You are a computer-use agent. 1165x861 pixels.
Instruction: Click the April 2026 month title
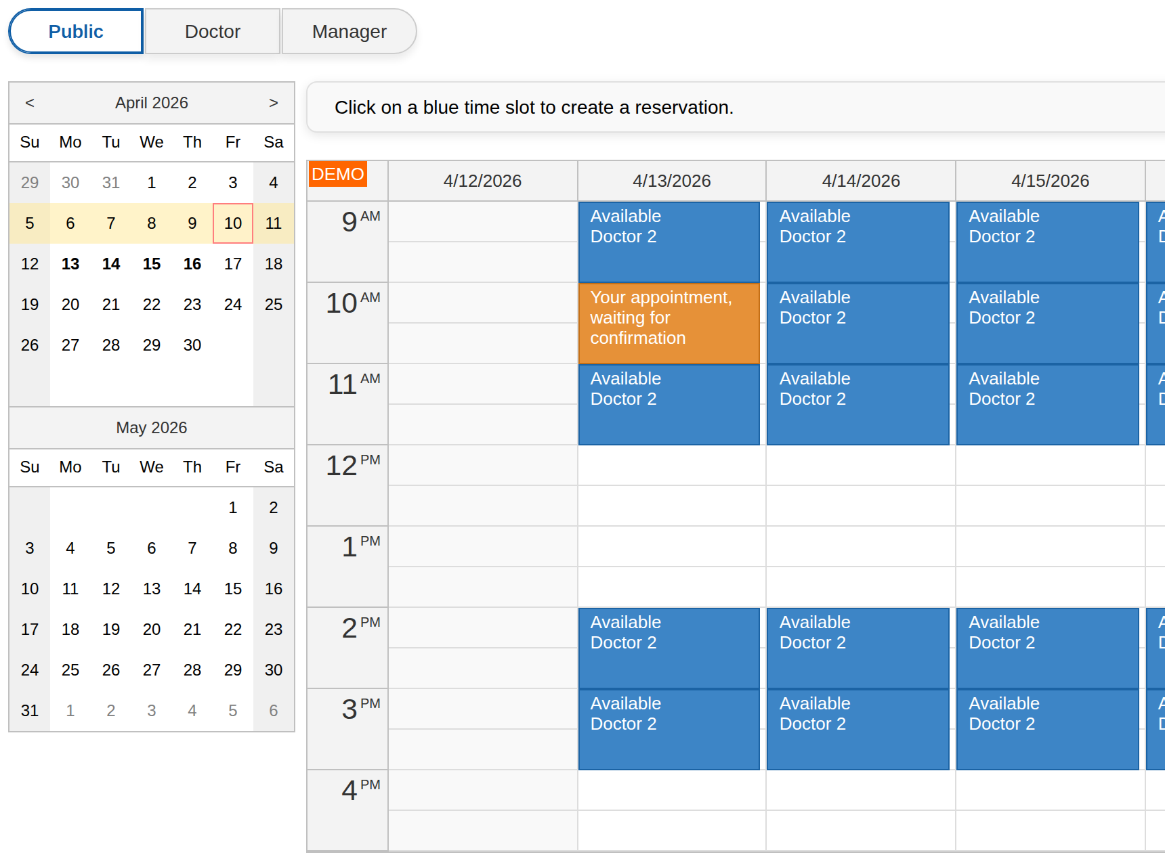pyautogui.click(x=151, y=103)
